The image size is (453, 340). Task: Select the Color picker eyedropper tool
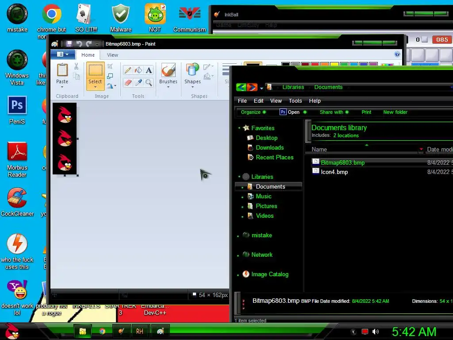(138, 83)
